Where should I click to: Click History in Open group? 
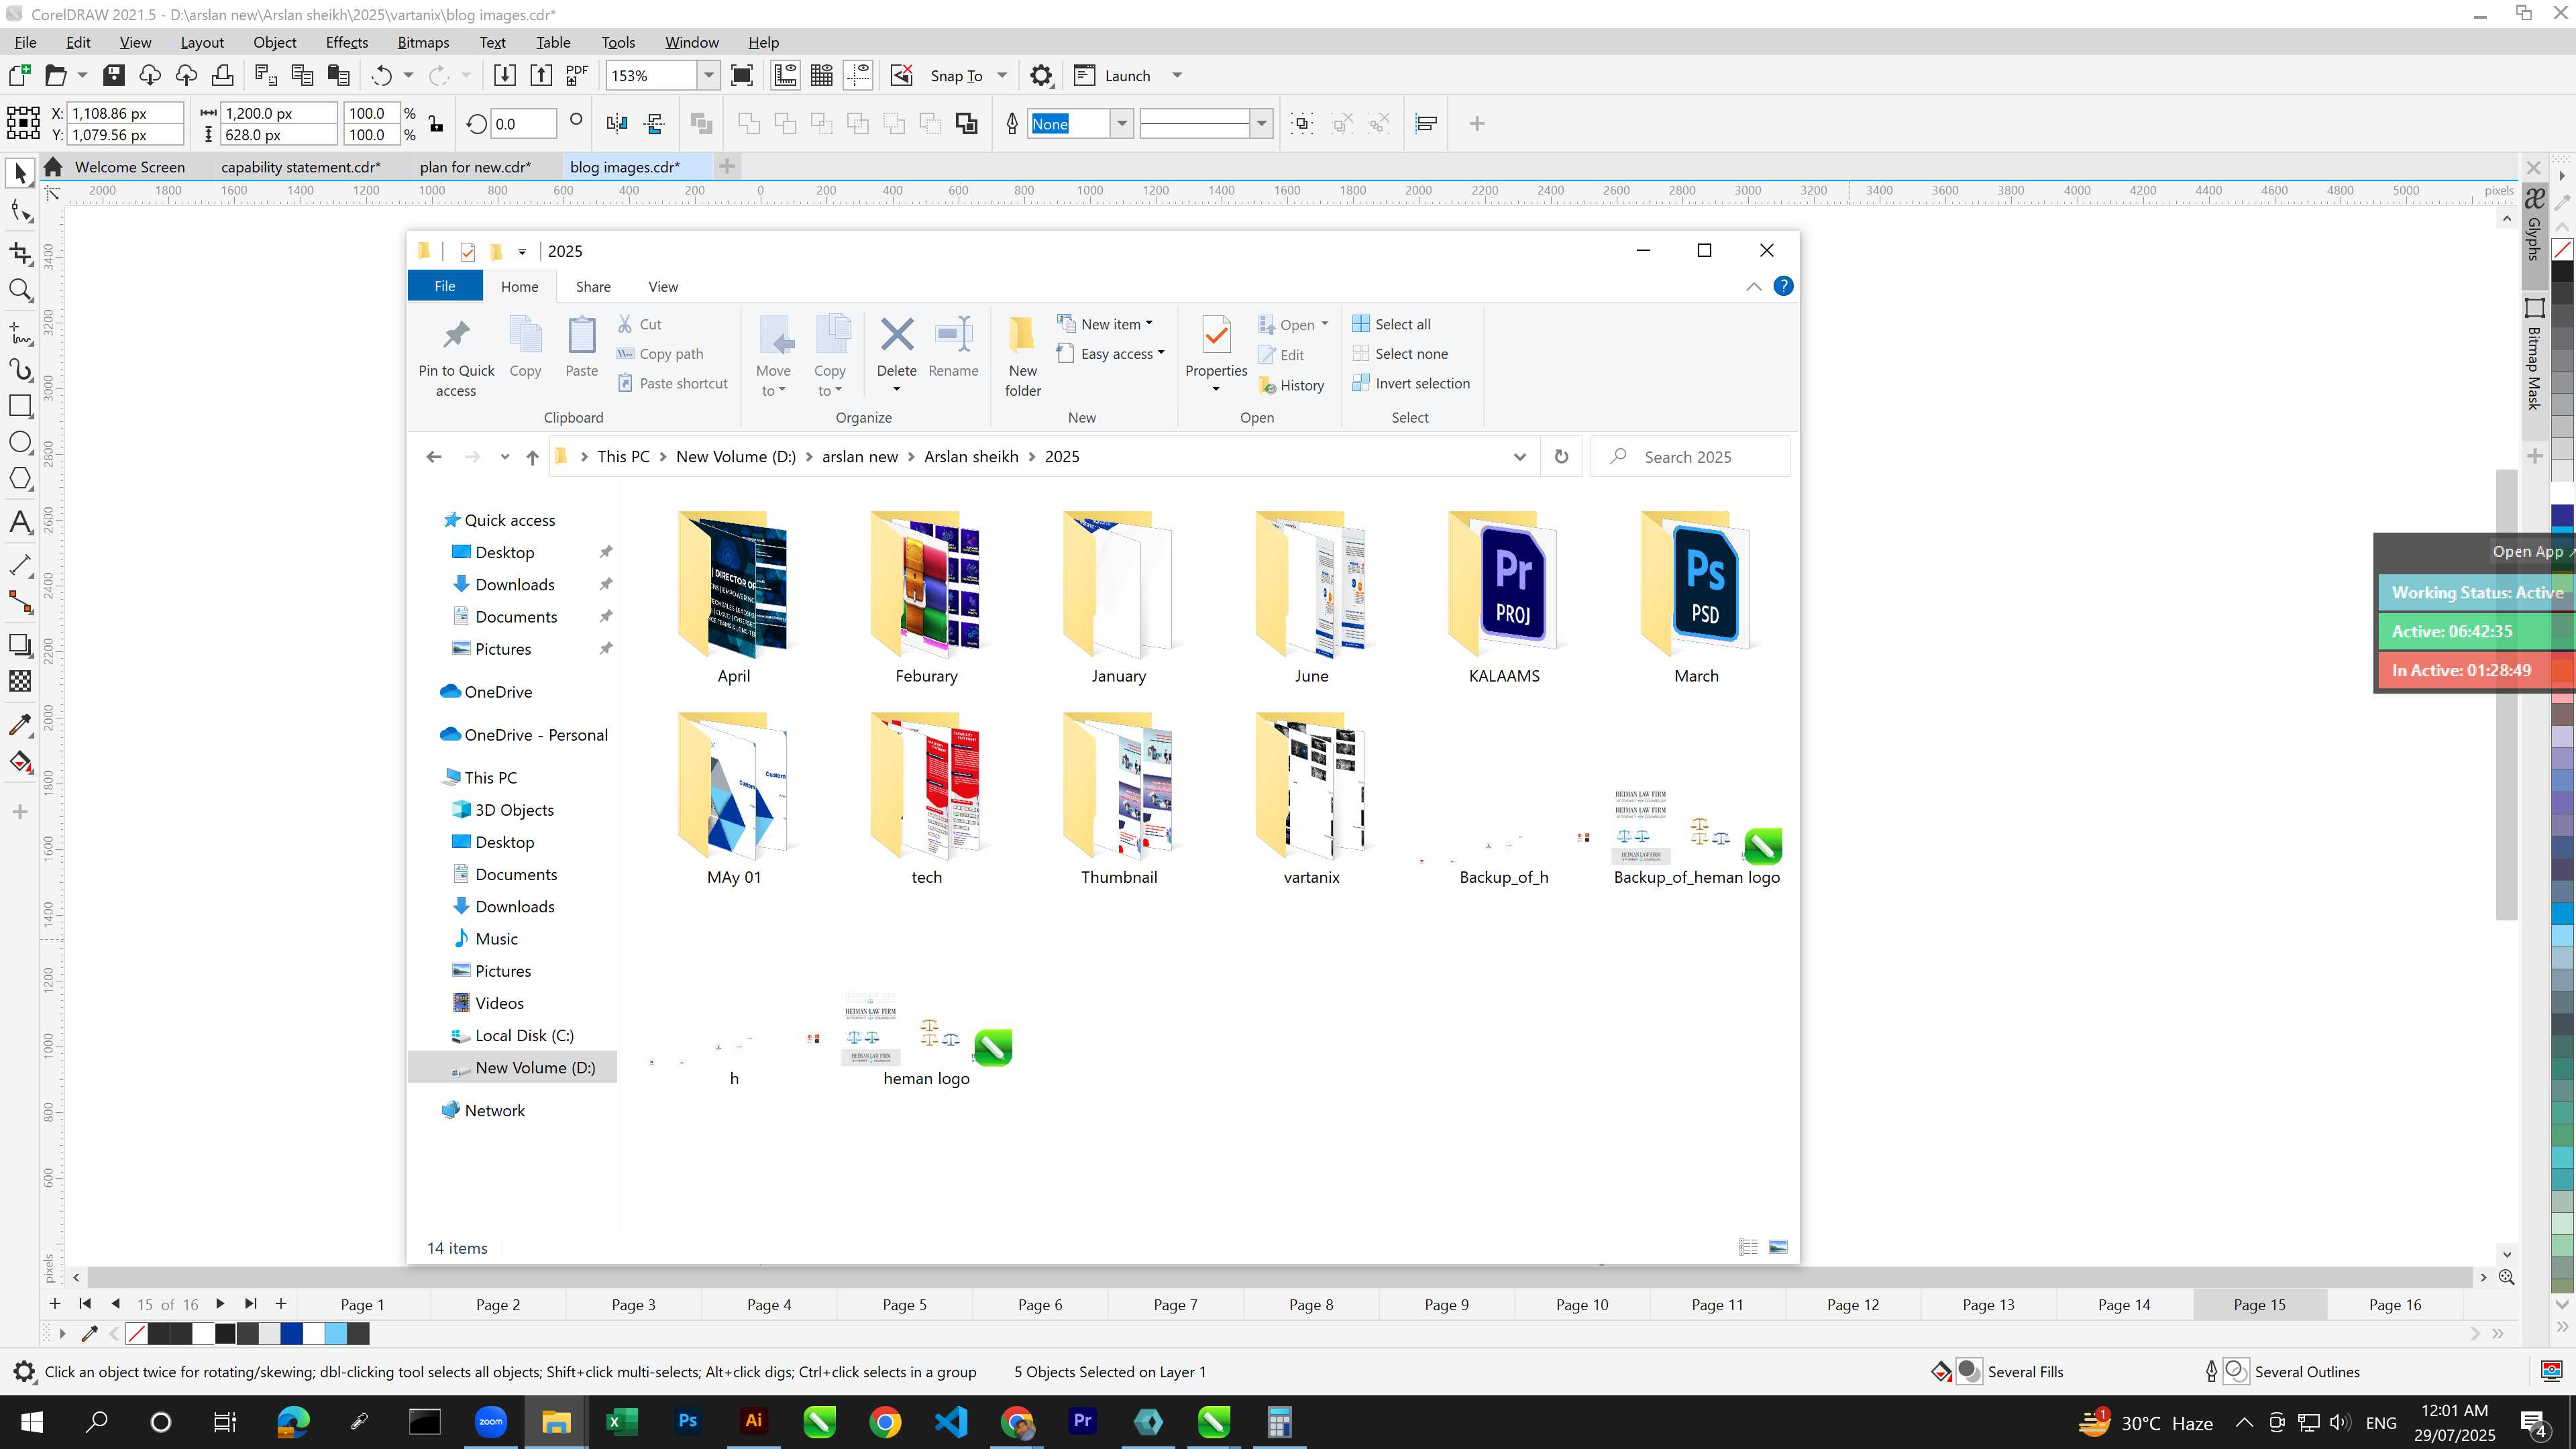(1291, 385)
